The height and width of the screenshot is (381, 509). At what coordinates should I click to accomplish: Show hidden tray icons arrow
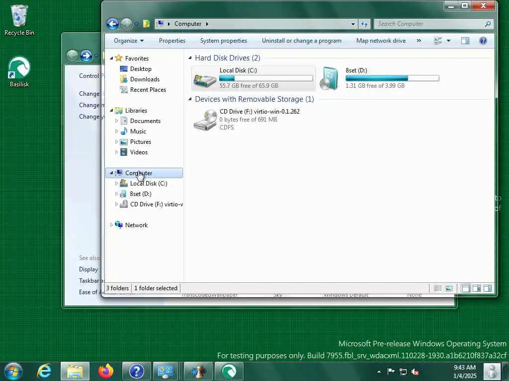pos(379,372)
